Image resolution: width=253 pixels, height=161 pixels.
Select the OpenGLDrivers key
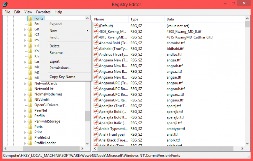tap(46, 105)
